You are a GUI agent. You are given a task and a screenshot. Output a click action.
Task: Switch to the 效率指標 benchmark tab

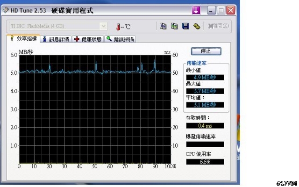coord(23,38)
